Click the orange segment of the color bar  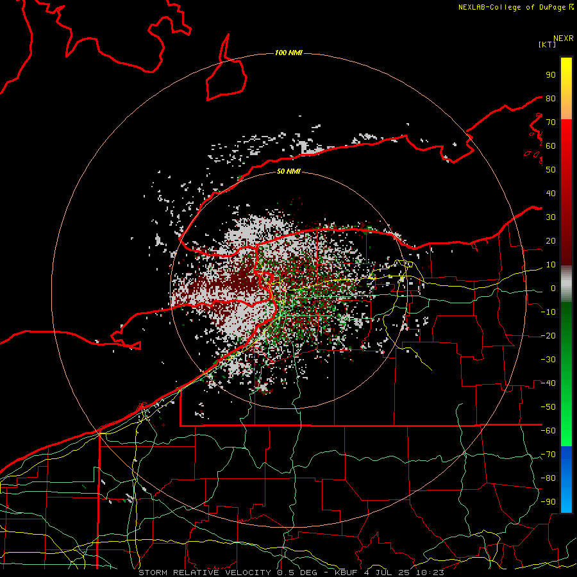pyautogui.click(x=566, y=108)
